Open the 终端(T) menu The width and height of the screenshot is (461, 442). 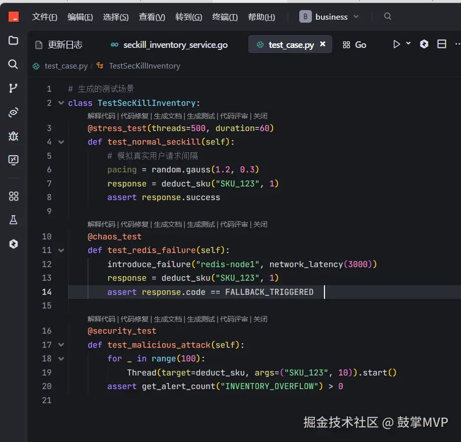[x=225, y=17]
